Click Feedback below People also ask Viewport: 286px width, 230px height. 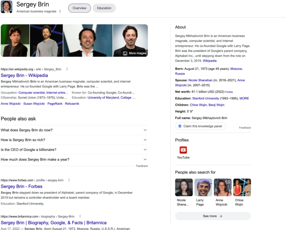[142, 166]
